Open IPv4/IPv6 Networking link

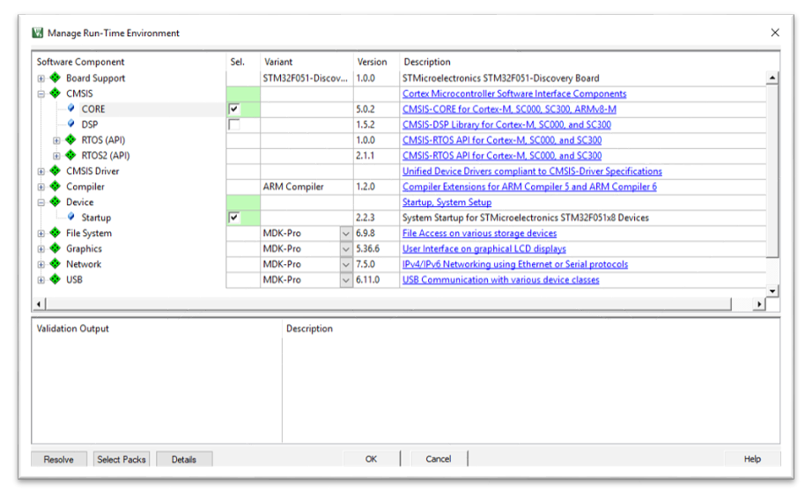pos(515,264)
